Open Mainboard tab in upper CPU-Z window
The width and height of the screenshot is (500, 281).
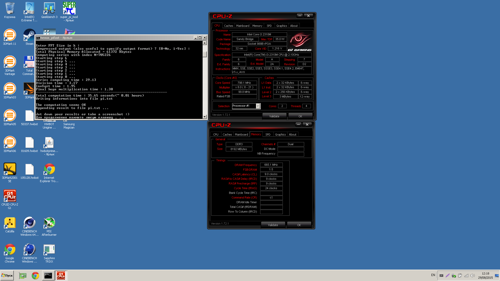tap(243, 26)
